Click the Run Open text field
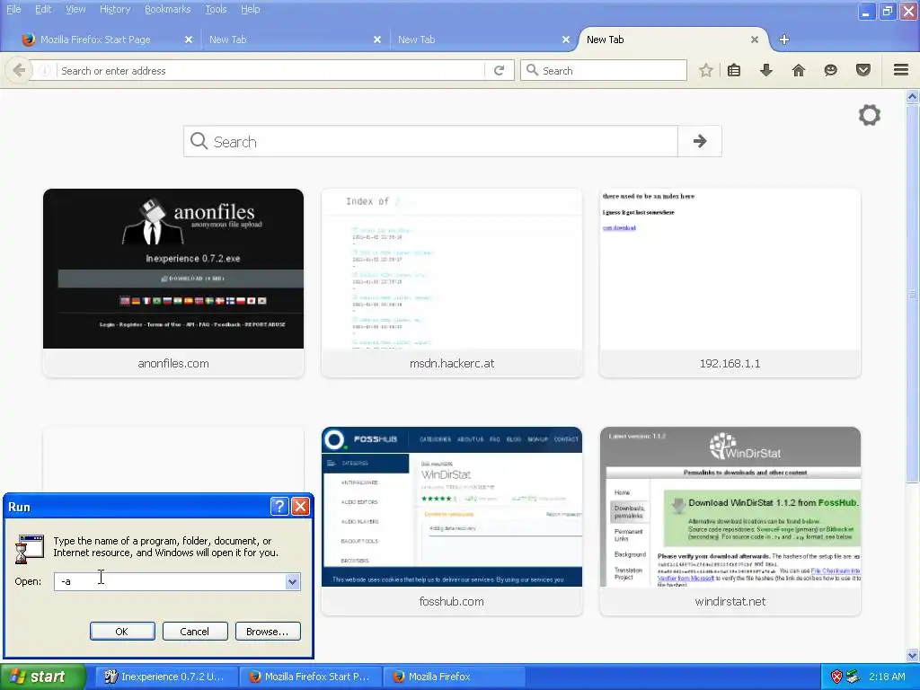This screenshot has width=920, height=690. tap(170, 581)
